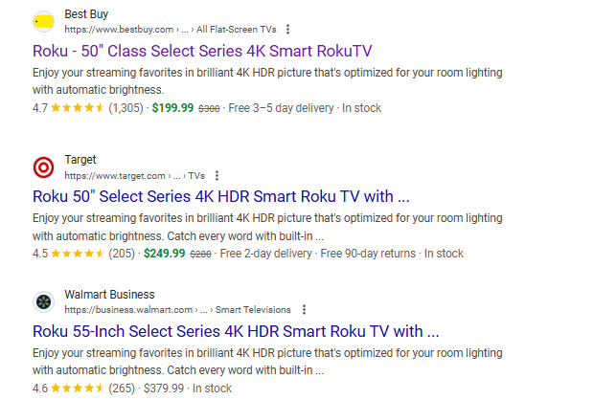Click the bestbuy.com All Flat-Screen TVs breadcrumb
The width and height of the screenshot is (594, 400).
click(x=171, y=30)
